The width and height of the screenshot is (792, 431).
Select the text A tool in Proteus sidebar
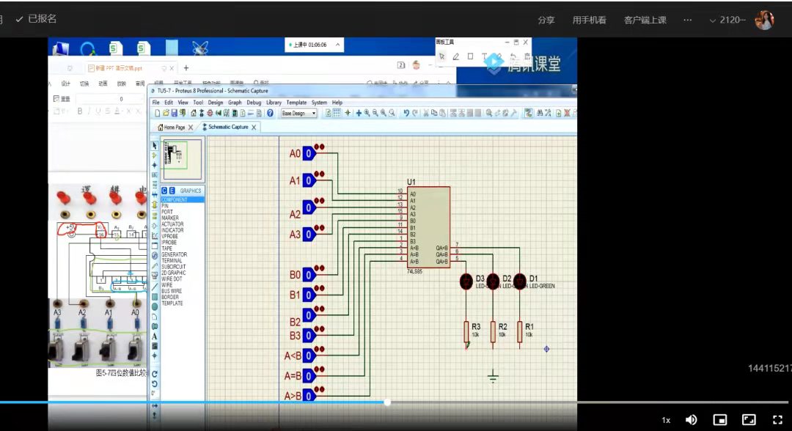pyautogui.click(x=155, y=336)
